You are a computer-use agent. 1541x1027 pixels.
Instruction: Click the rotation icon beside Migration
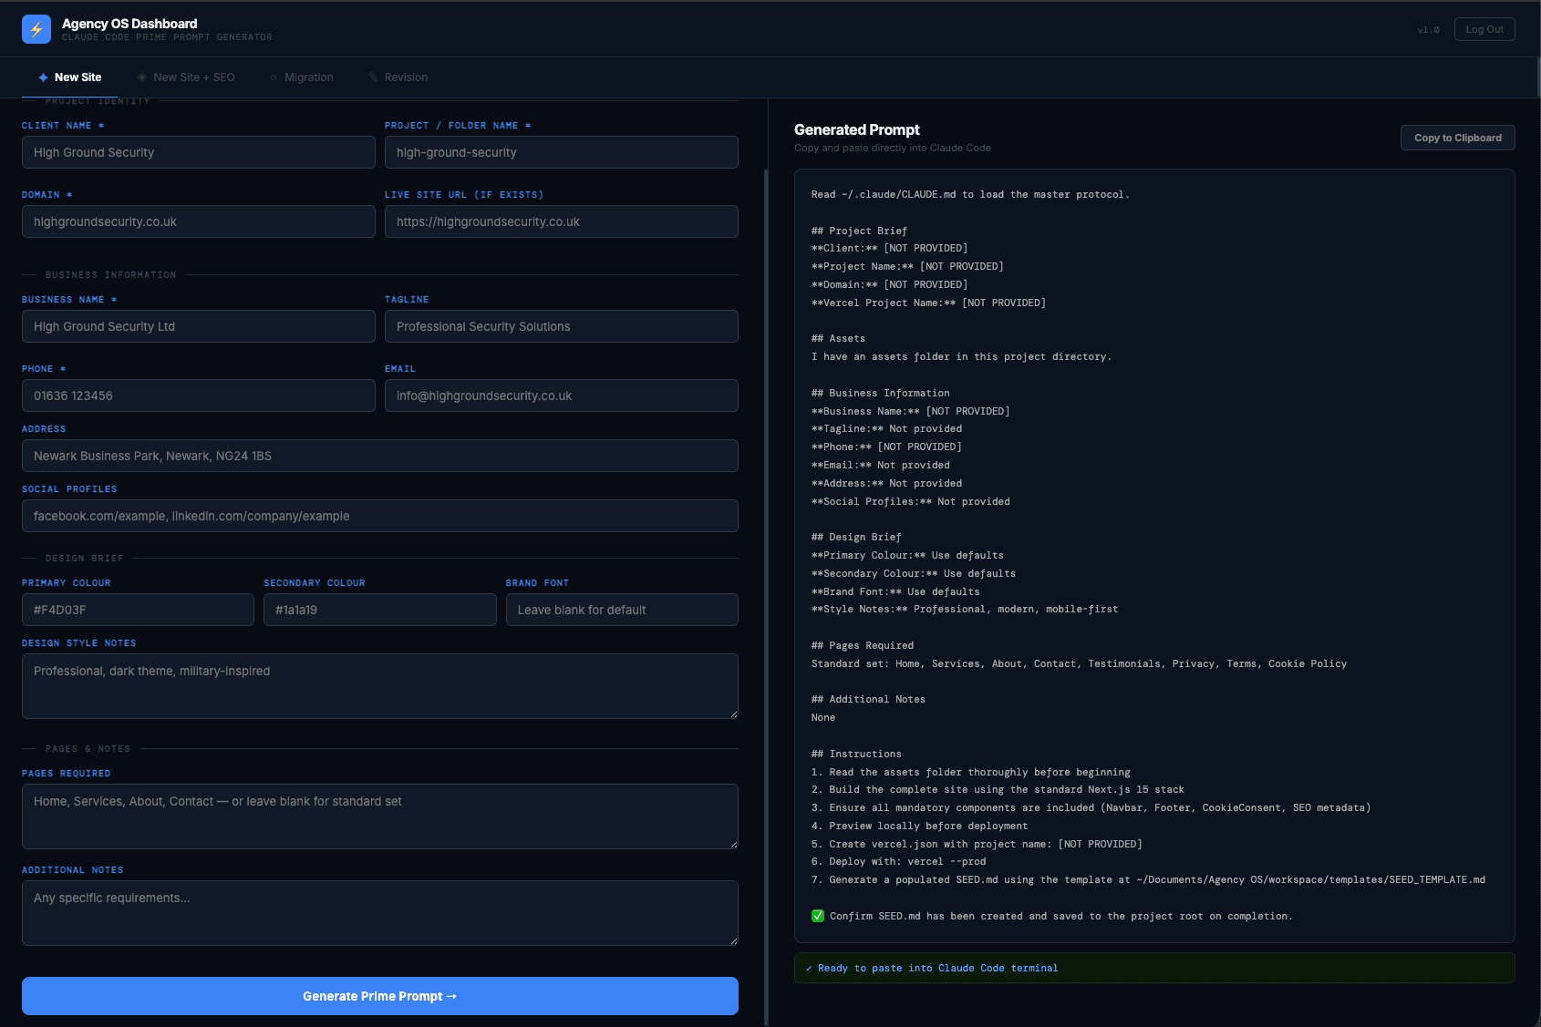(x=273, y=77)
